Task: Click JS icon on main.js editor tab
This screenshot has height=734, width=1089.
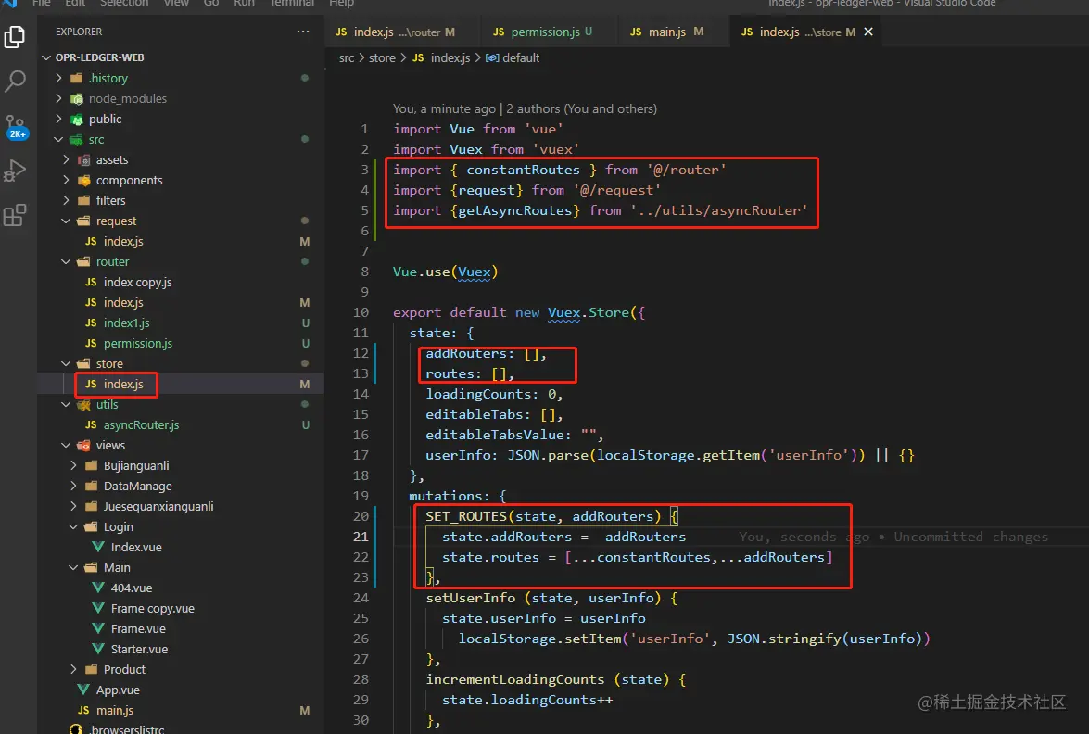Action: (636, 32)
